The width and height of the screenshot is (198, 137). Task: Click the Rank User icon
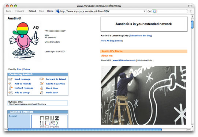(x=42, y=93)
